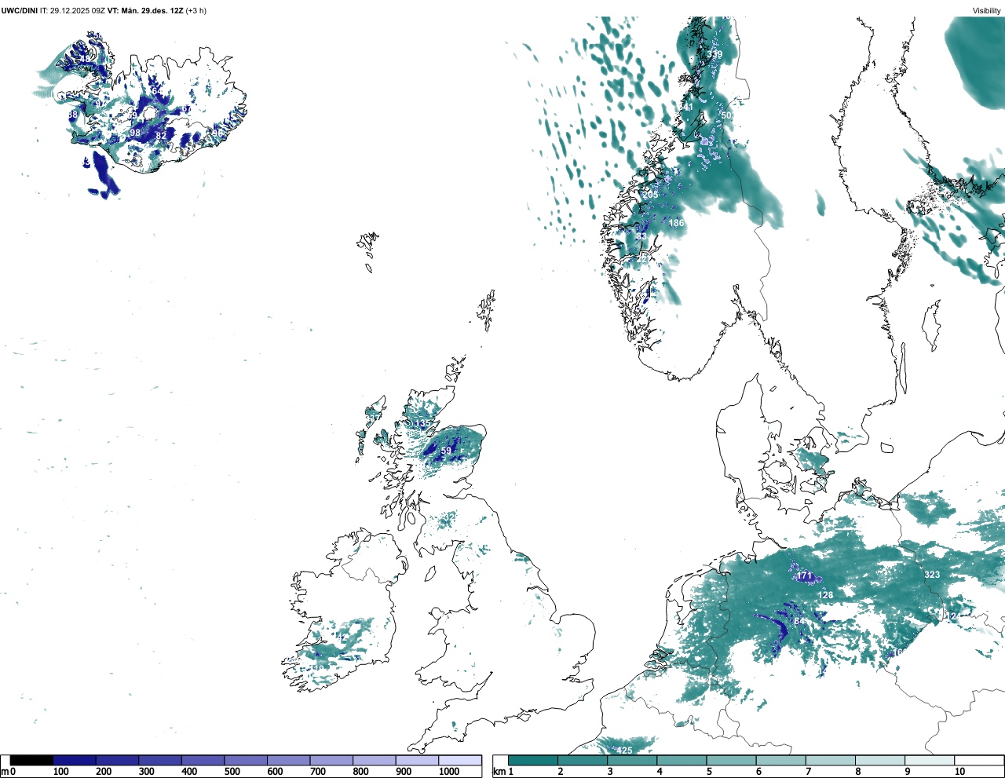
Task: Click the '135' visibility value over Scotland
Action: (x=422, y=424)
